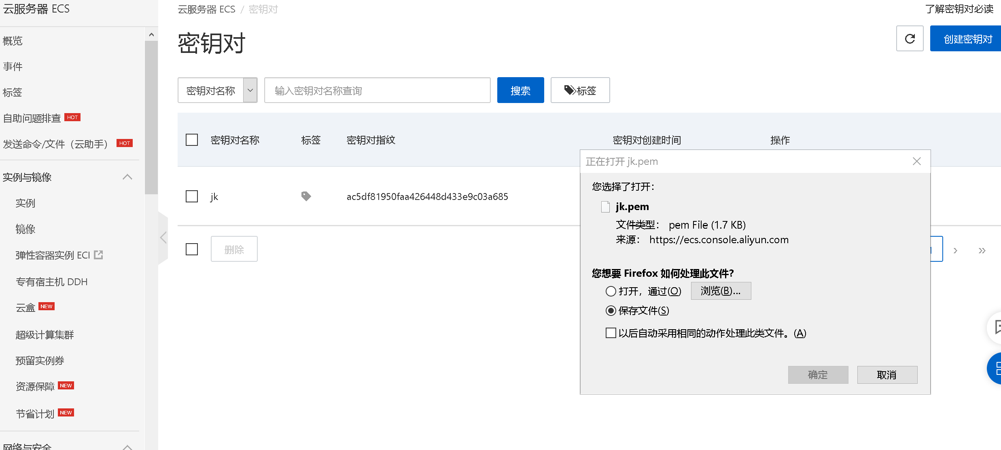Open Dedicated Host DDH item
This screenshot has width=1001, height=450.
(x=51, y=282)
